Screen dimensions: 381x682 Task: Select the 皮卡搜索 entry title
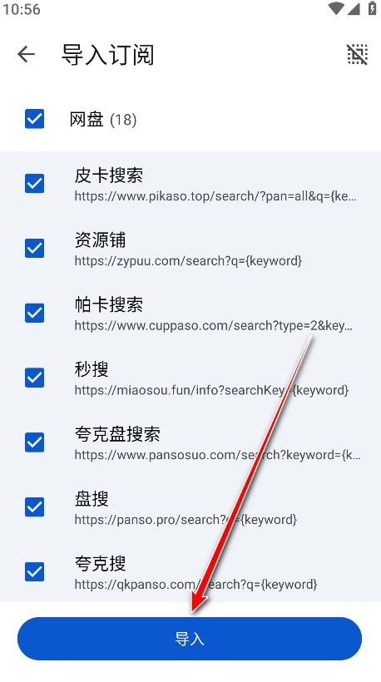click(109, 175)
